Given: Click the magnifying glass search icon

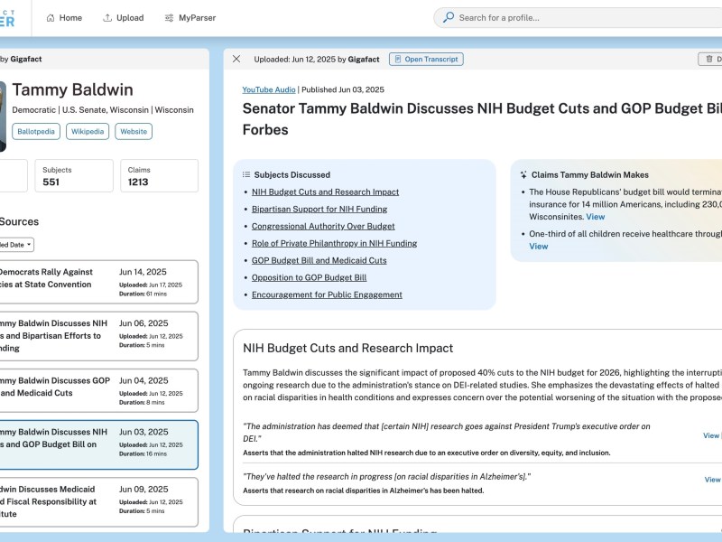Looking at the screenshot, I should 448,17.
